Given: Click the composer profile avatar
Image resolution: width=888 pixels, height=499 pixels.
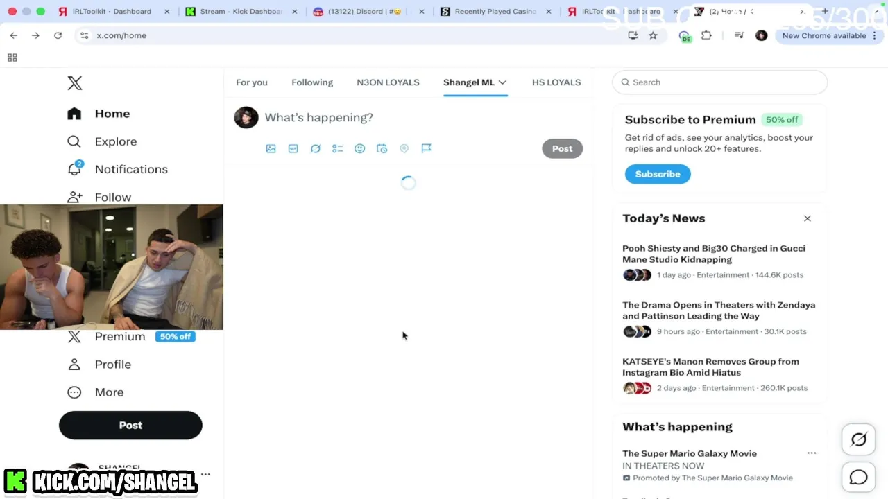Looking at the screenshot, I should tap(246, 118).
